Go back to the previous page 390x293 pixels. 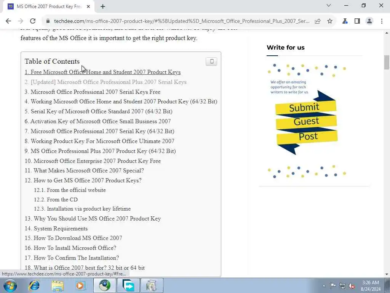pyautogui.click(x=8, y=21)
